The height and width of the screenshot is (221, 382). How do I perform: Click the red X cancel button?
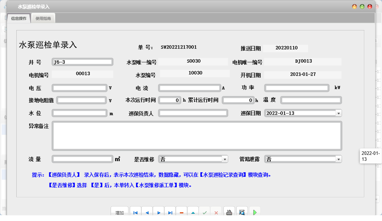(216, 212)
